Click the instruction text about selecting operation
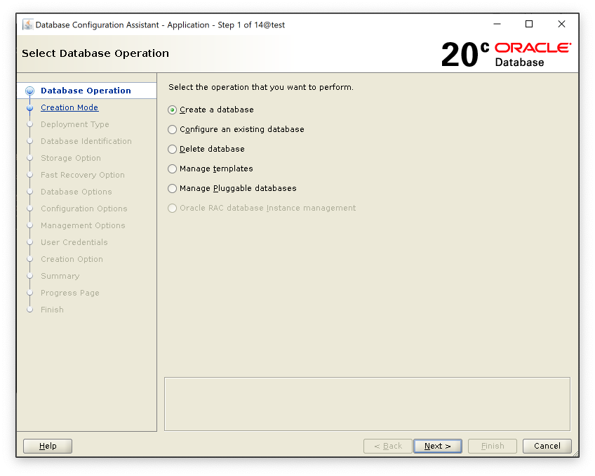 click(261, 87)
